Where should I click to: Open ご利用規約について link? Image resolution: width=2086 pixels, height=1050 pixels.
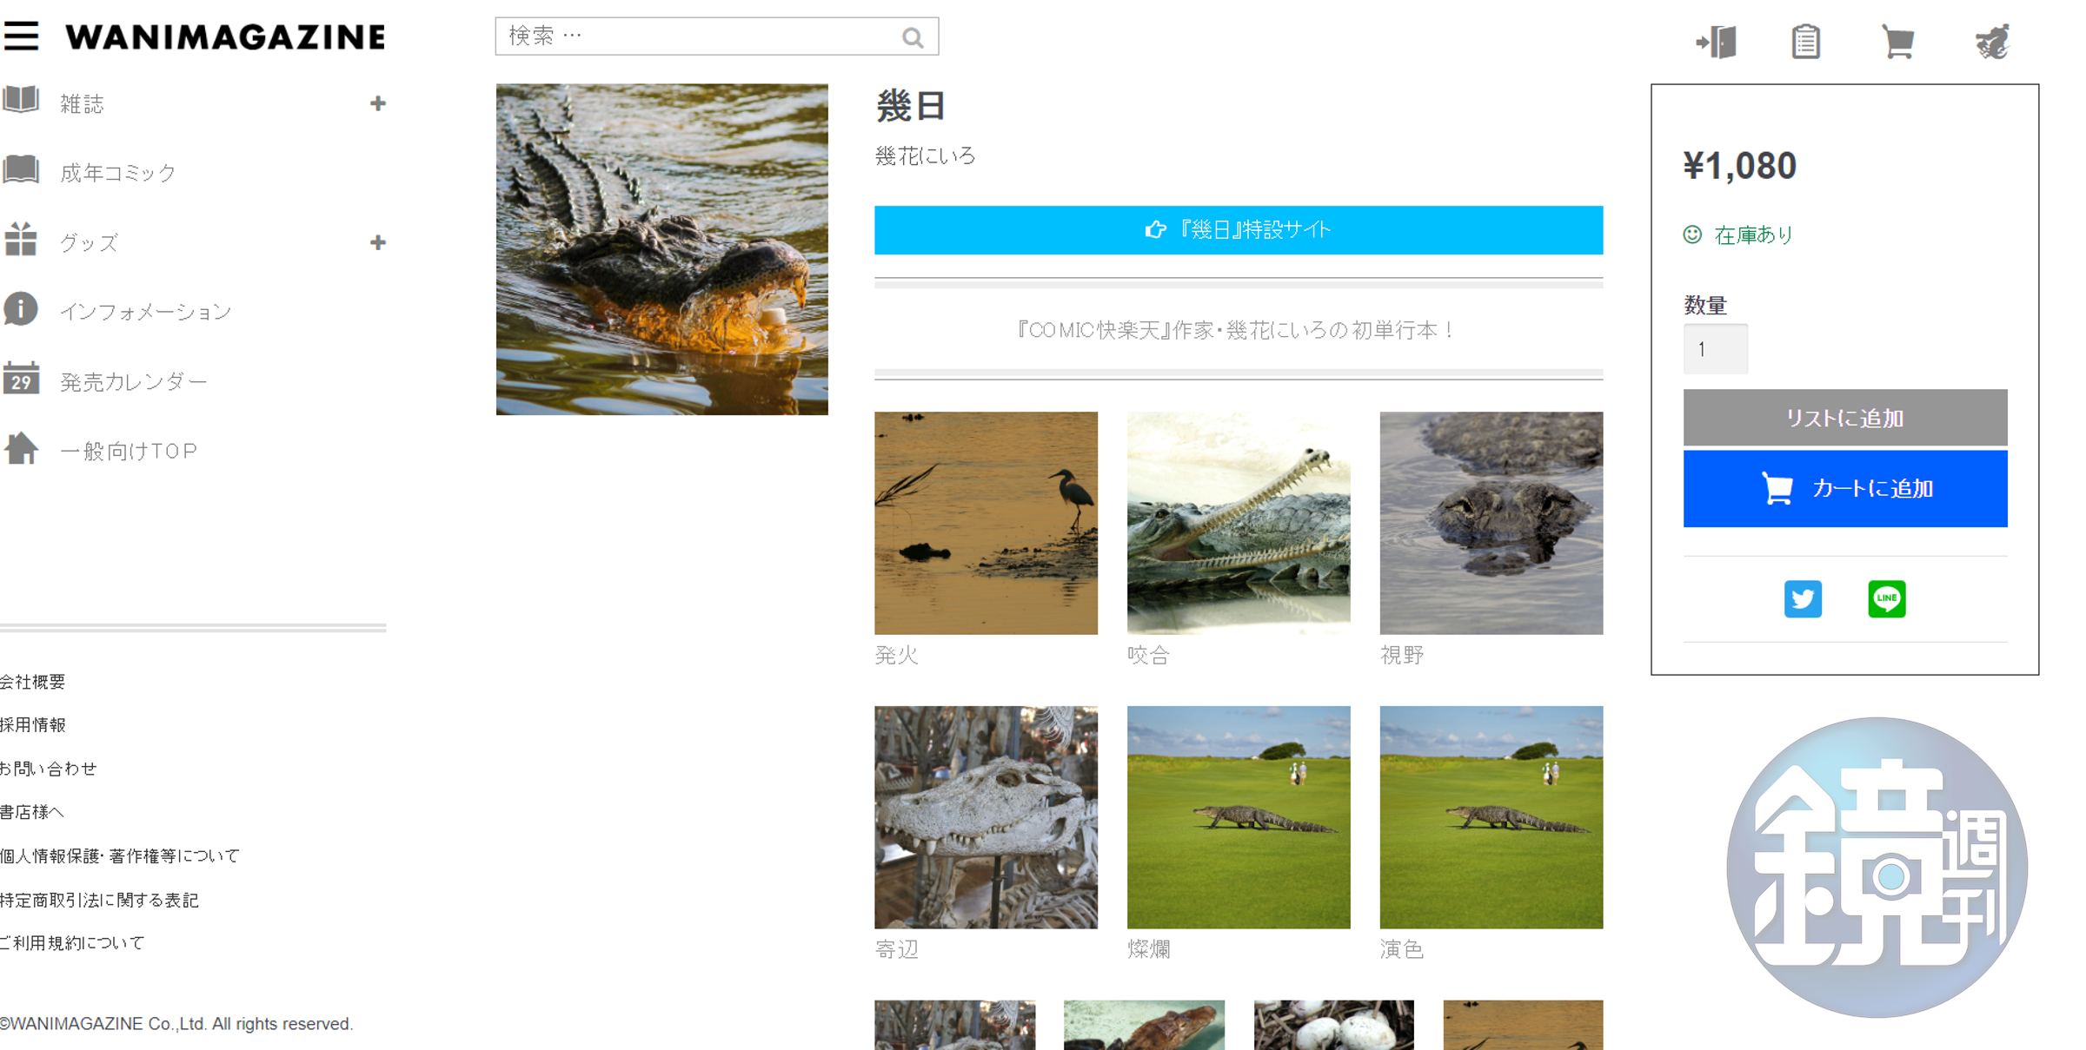click(x=72, y=943)
